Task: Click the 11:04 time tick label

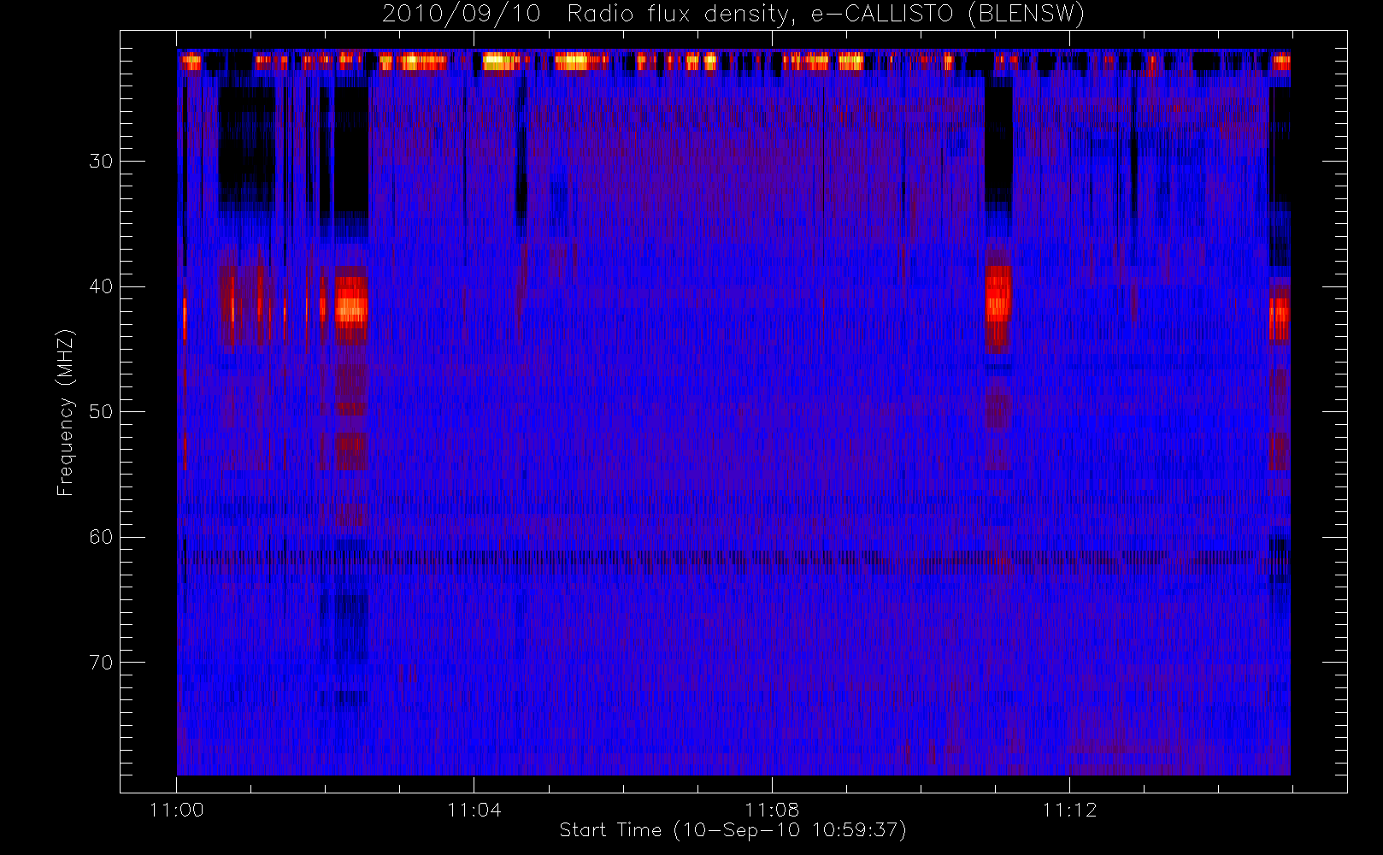Action: (474, 810)
